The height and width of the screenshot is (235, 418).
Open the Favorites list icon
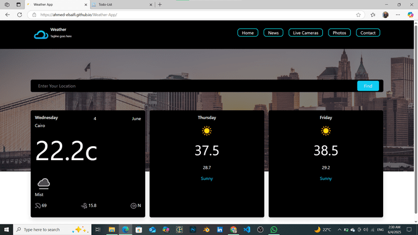(x=373, y=15)
